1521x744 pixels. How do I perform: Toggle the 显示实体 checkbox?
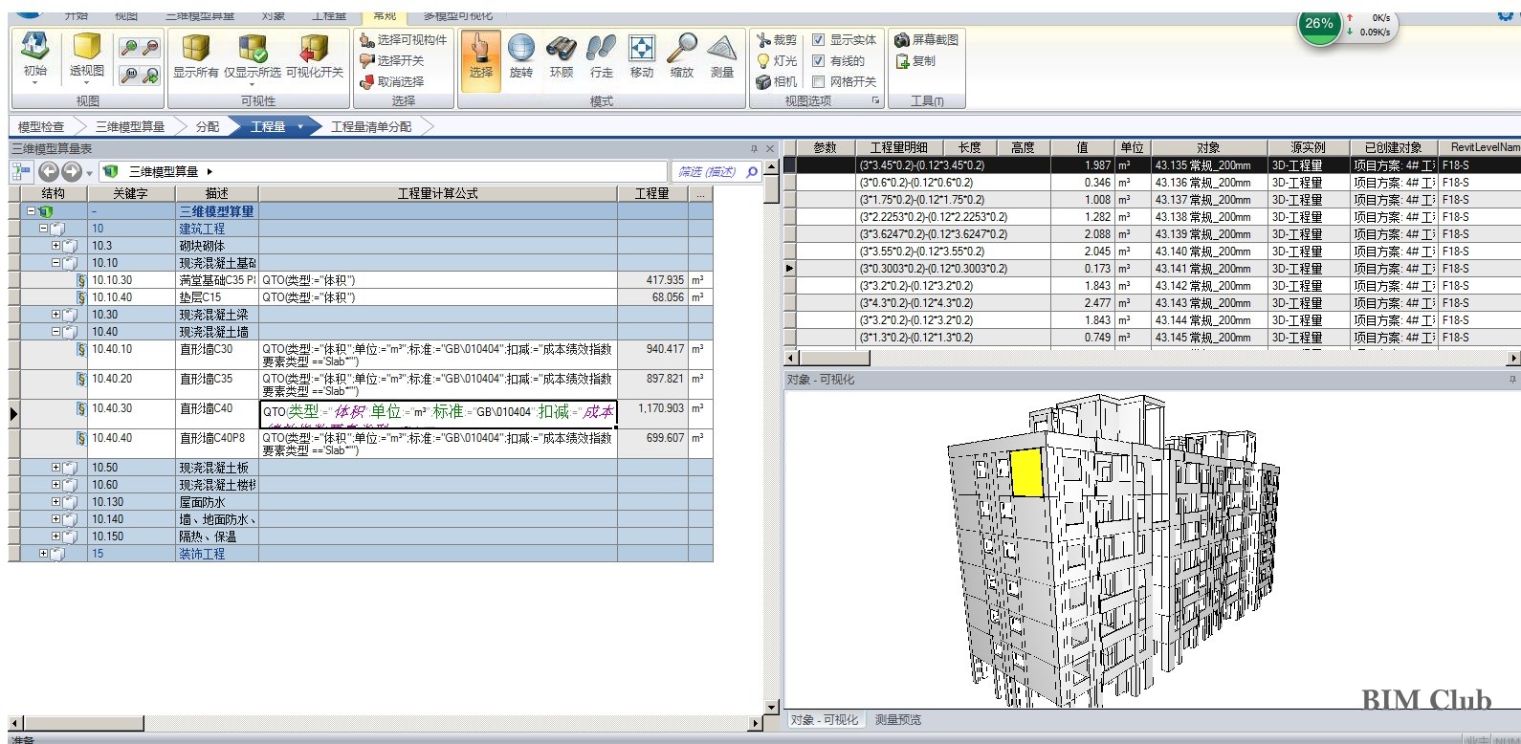click(818, 40)
